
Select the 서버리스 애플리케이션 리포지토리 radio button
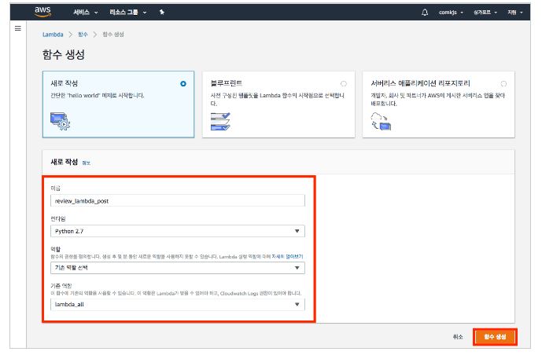point(503,83)
